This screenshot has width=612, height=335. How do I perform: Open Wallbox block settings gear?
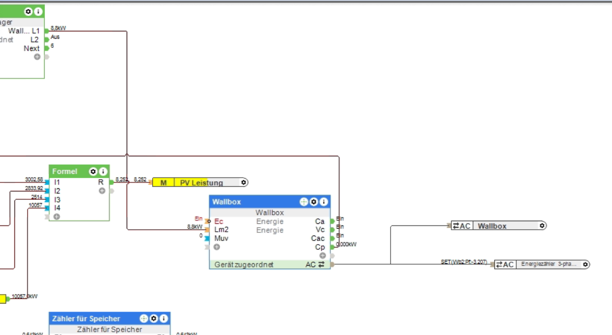[x=314, y=202]
